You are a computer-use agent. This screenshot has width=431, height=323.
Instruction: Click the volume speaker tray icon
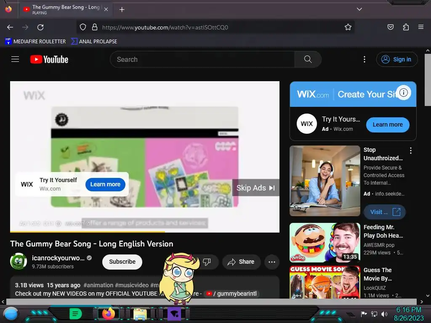tap(384, 314)
